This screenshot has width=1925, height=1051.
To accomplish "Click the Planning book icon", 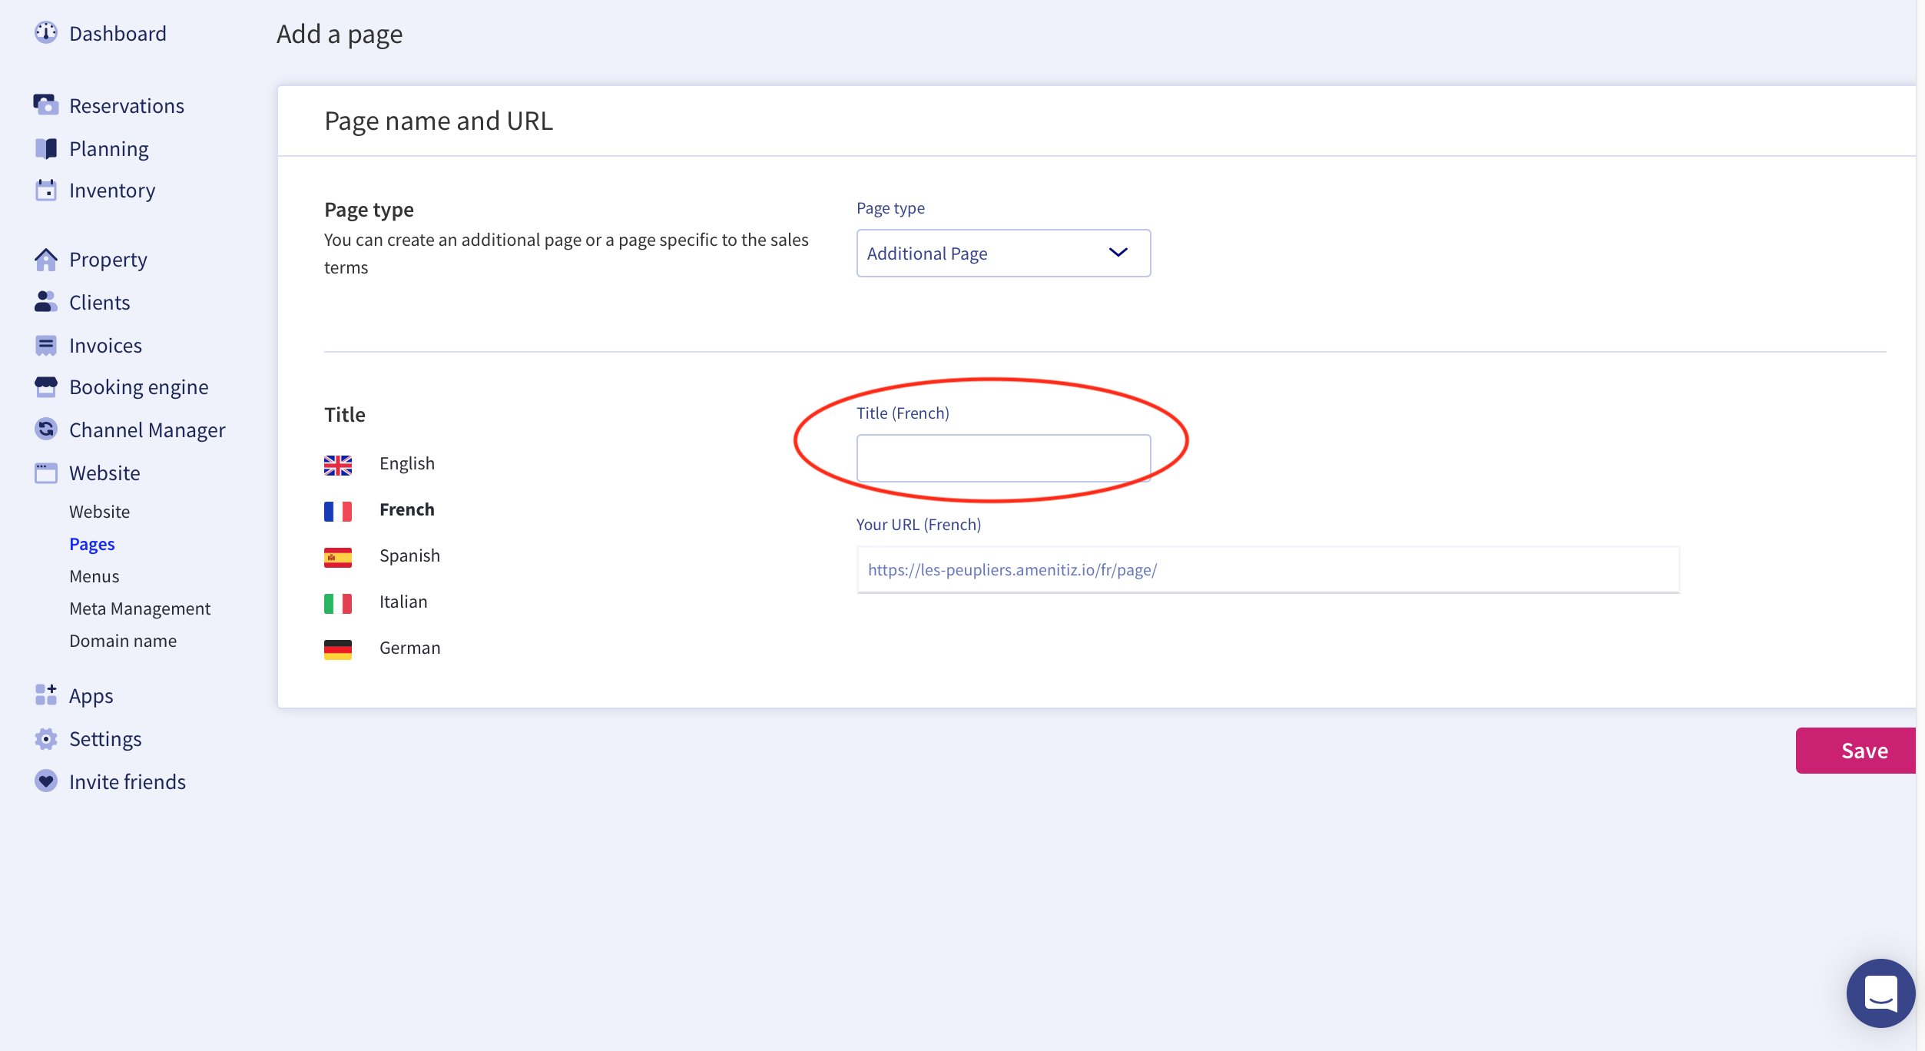I will [46, 148].
